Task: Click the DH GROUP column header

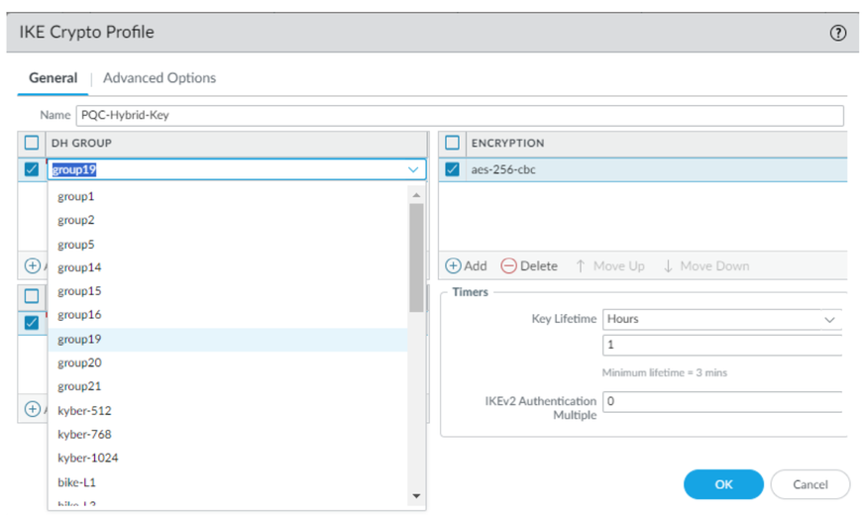Action: tap(237, 144)
